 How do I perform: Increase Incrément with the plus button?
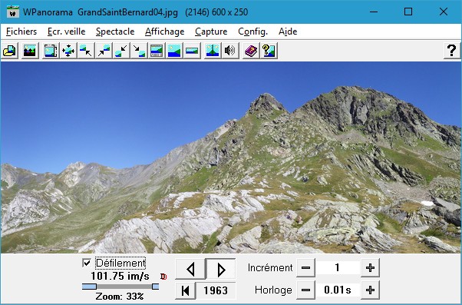coord(370,268)
